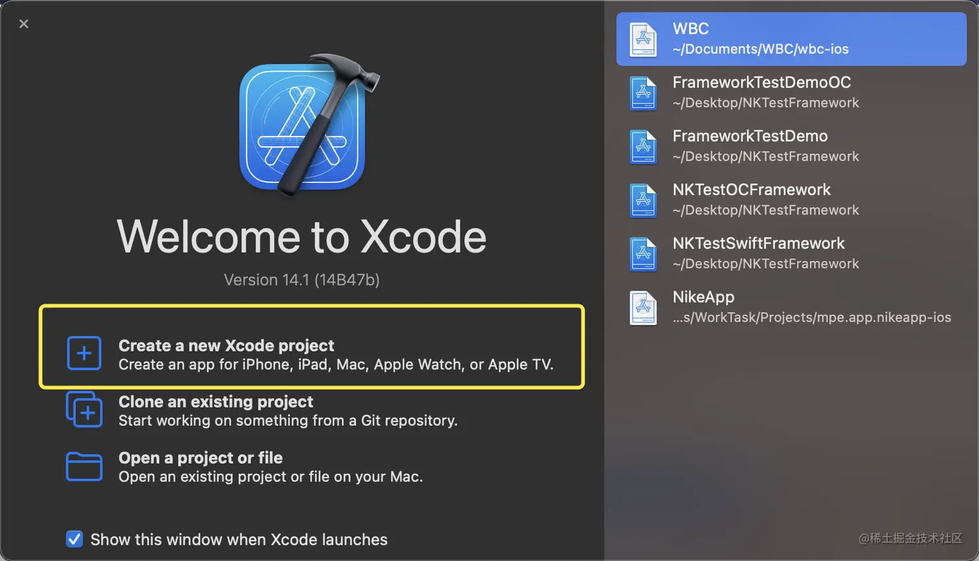The image size is (979, 561).
Task: Select the WBC recent project name
Action: [690, 28]
